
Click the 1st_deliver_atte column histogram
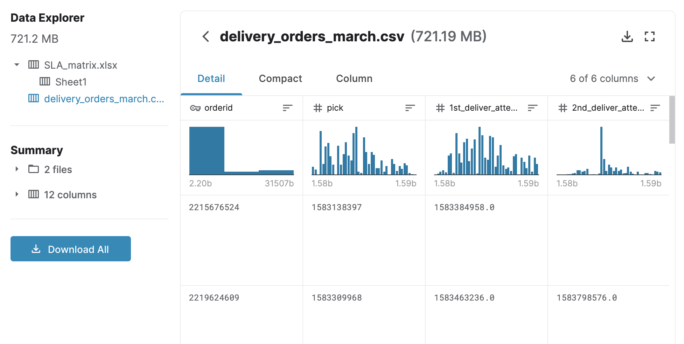487,151
